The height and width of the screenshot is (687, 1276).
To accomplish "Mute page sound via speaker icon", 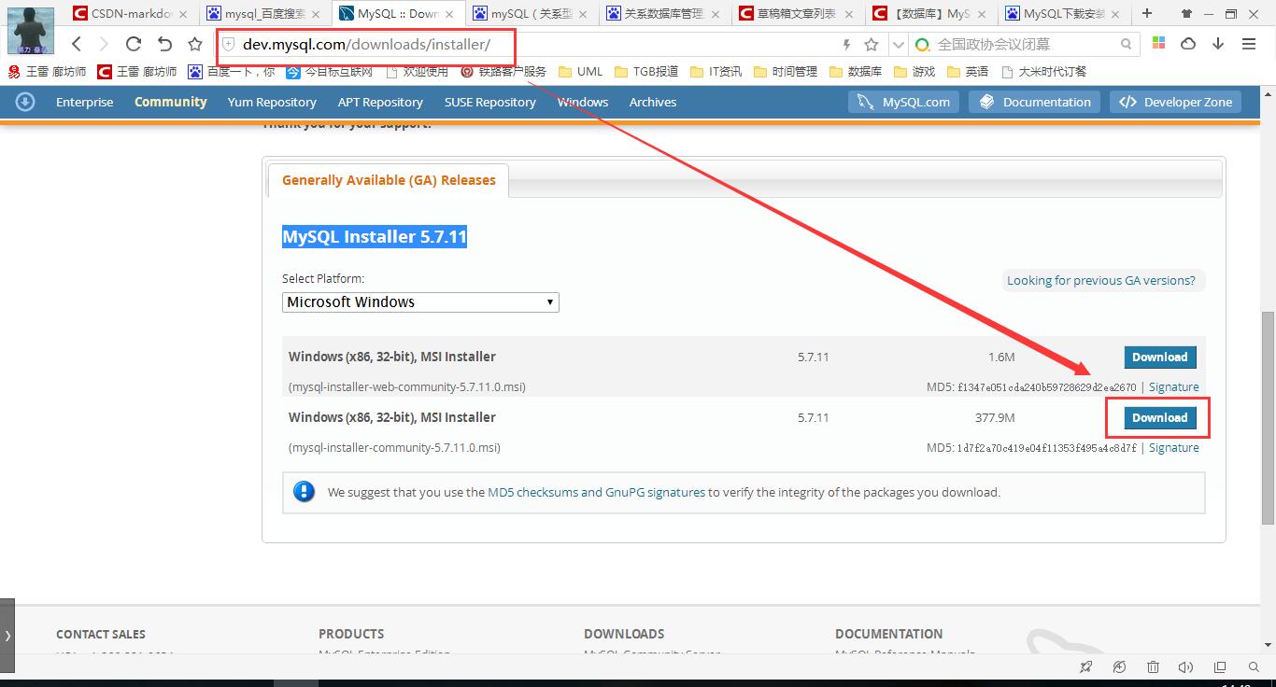I will click(1186, 667).
